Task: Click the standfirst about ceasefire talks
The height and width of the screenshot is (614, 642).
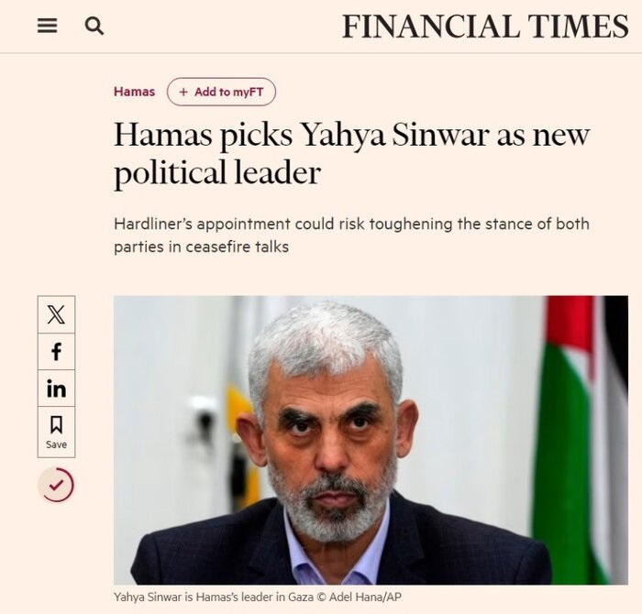Action: (351, 235)
